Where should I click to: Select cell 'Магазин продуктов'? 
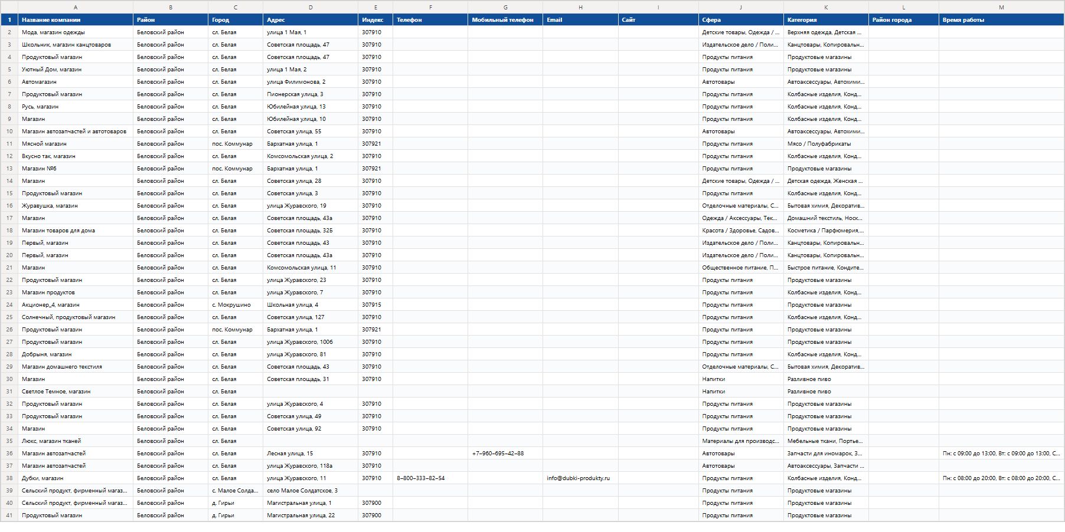click(76, 293)
